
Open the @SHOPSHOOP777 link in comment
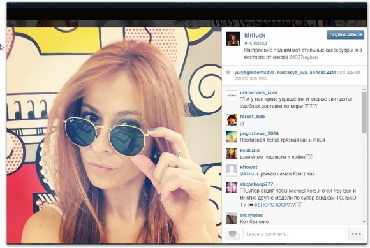(x=274, y=205)
